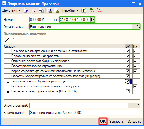Open the help question mark icon
Viewport: 144px width, 129px height.
[x=84, y=10]
